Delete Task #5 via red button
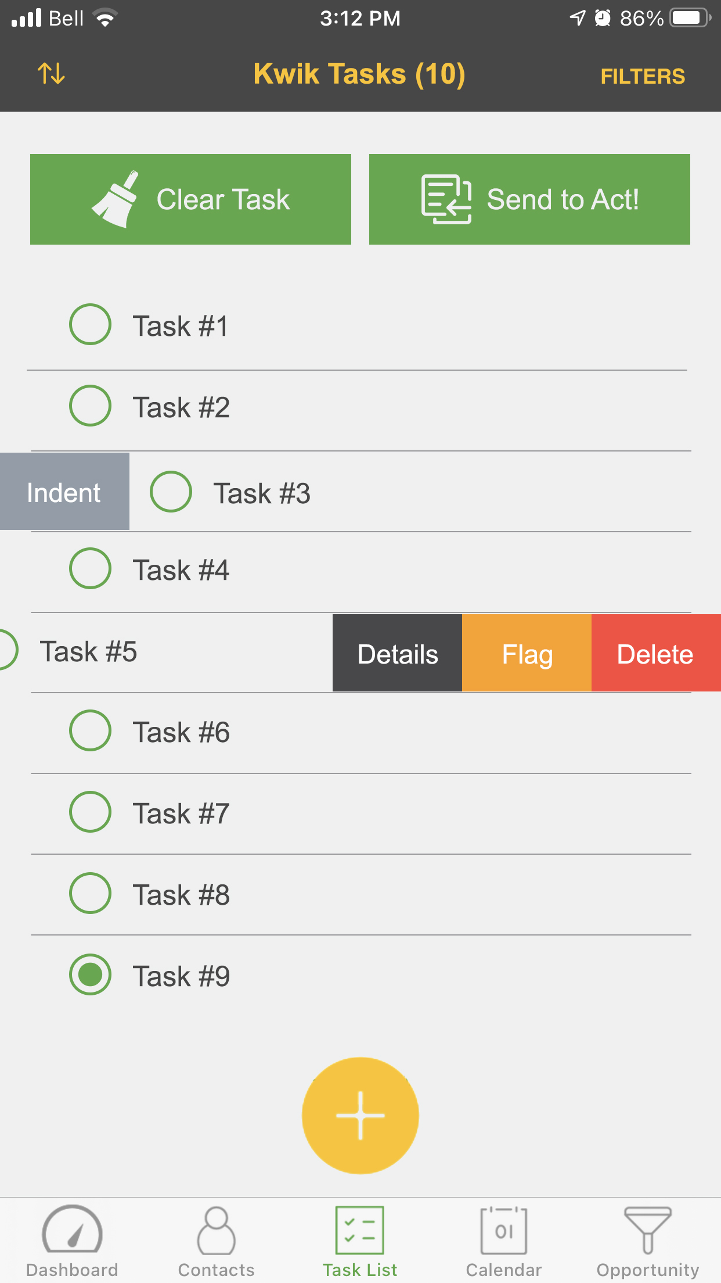This screenshot has width=721, height=1283. (x=656, y=653)
